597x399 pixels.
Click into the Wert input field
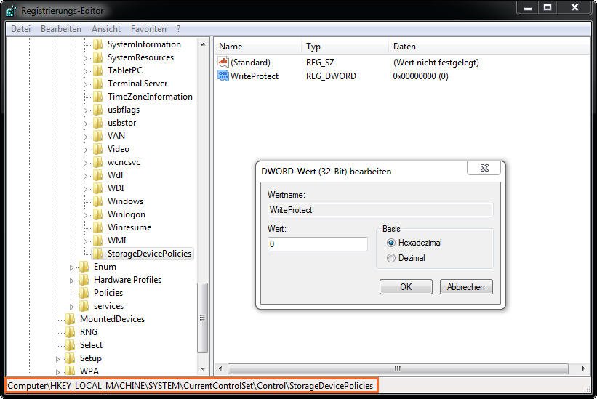click(x=318, y=243)
